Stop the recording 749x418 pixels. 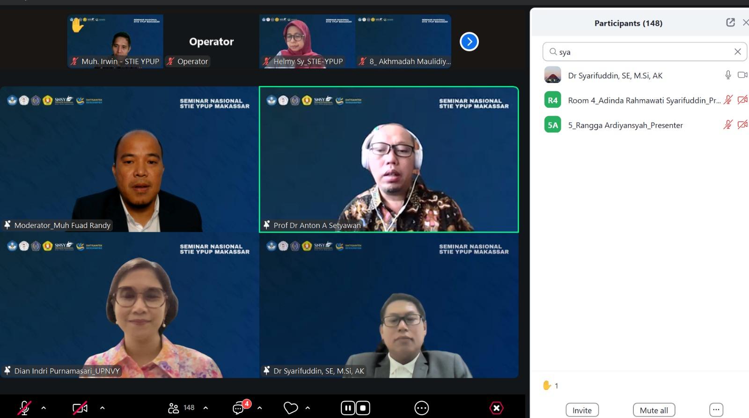(x=363, y=408)
